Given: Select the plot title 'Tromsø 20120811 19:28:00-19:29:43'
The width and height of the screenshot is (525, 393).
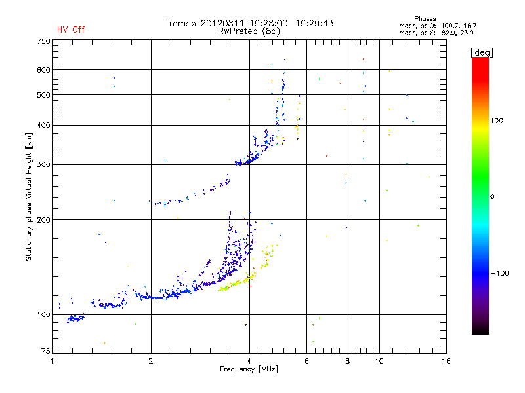Looking at the screenshot, I should 249,23.
